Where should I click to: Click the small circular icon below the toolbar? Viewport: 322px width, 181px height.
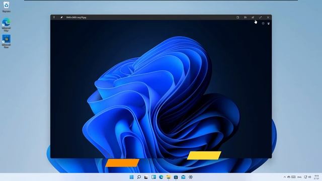263,24
